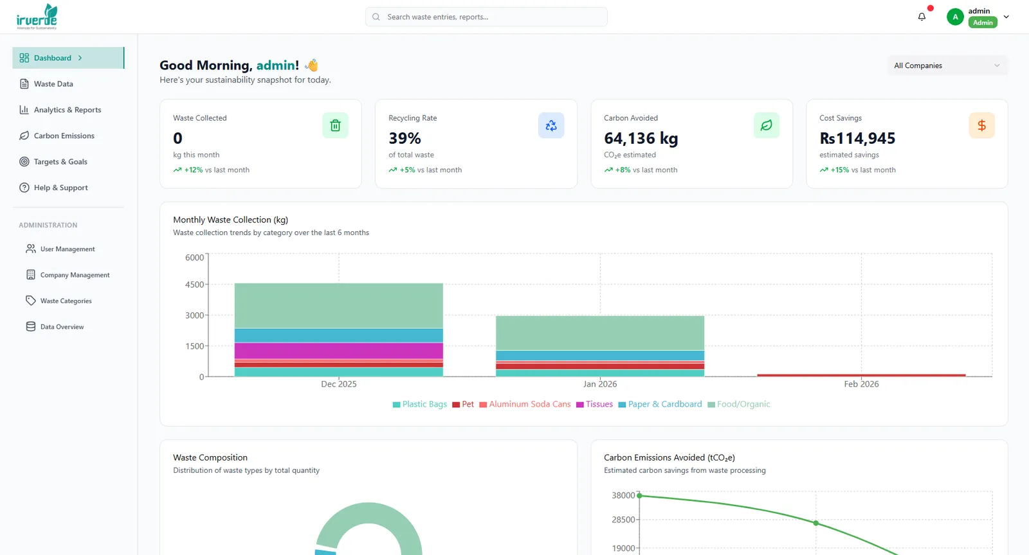Click the Company Management building icon

pos(31,275)
